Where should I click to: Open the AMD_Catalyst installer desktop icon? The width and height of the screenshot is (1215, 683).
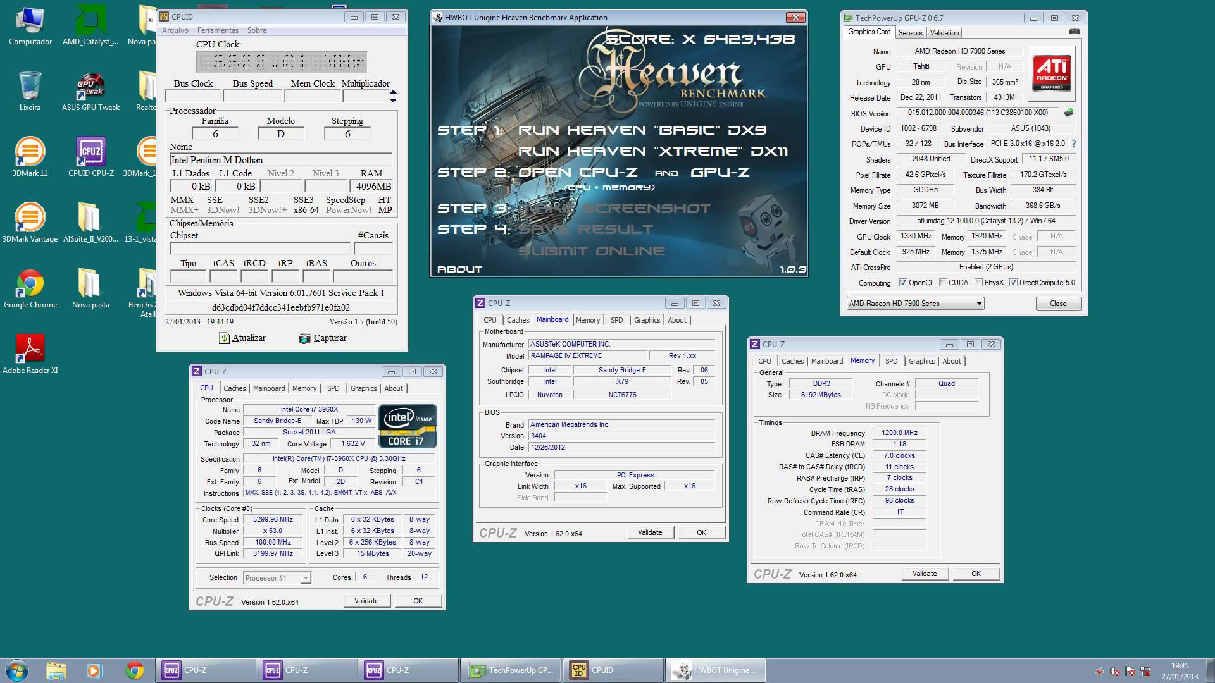90,25
